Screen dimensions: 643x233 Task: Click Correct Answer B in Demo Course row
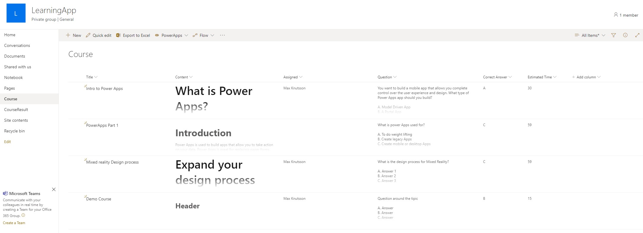[x=484, y=199]
